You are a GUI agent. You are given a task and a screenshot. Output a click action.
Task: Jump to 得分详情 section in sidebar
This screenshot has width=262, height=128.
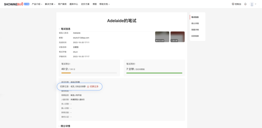pos(195,24)
